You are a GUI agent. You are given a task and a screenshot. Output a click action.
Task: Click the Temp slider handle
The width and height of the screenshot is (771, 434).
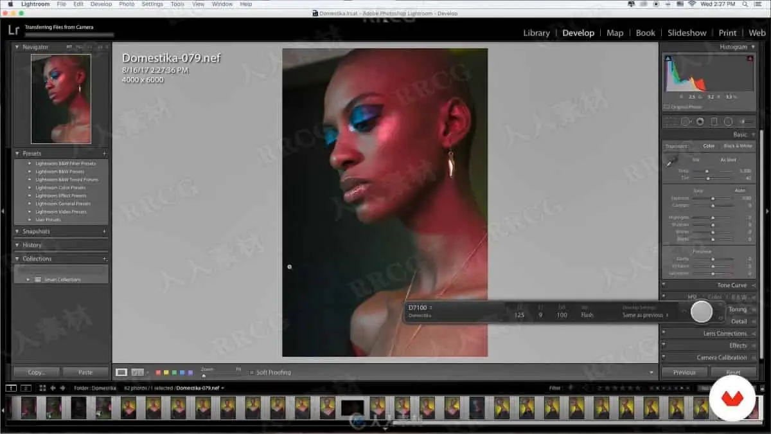[707, 171]
